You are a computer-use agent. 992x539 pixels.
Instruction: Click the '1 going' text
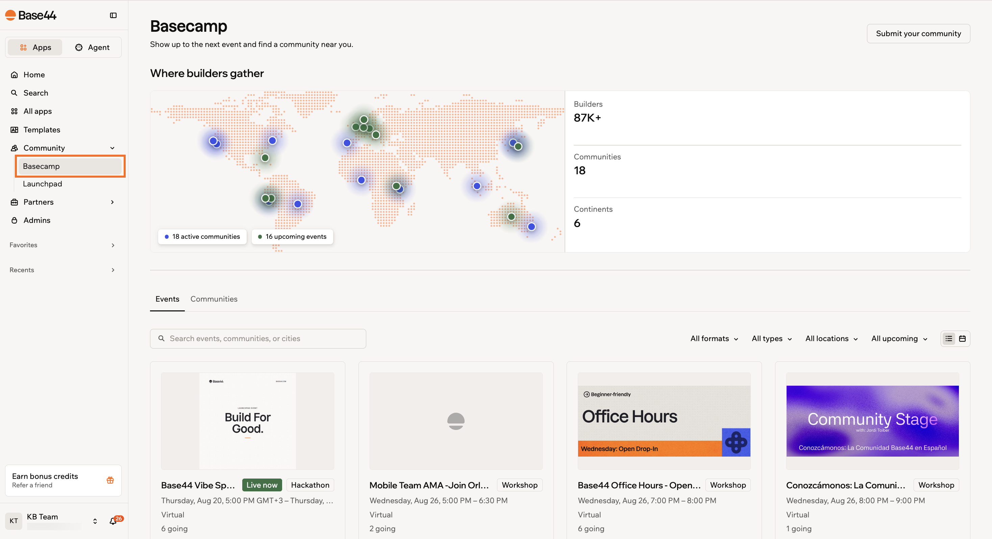pyautogui.click(x=799, y=529)
